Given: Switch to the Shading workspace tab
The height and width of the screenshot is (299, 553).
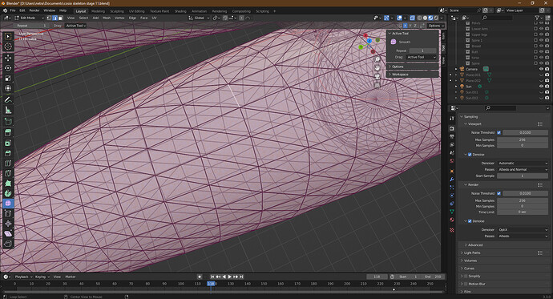Looking at the screenshot, I should 180,11.
